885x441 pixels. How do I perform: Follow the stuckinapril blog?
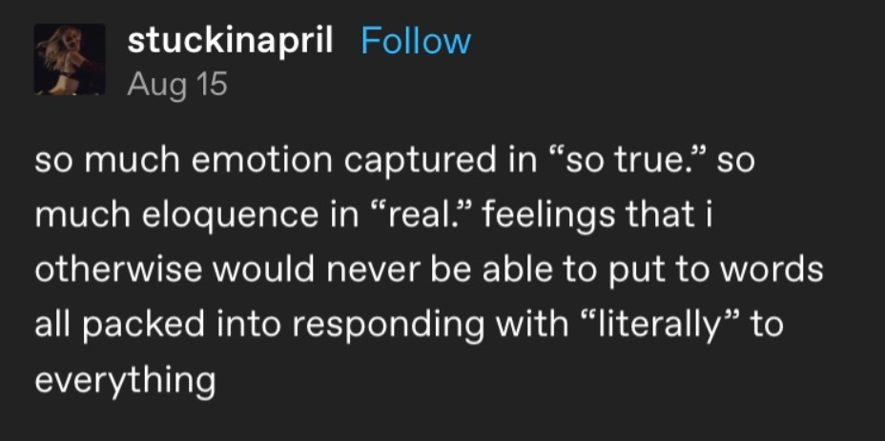point(416,41)
